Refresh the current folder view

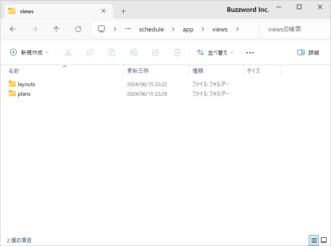[78, 29]
